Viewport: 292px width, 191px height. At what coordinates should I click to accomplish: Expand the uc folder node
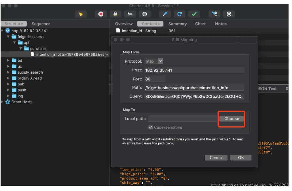[8, 66]
